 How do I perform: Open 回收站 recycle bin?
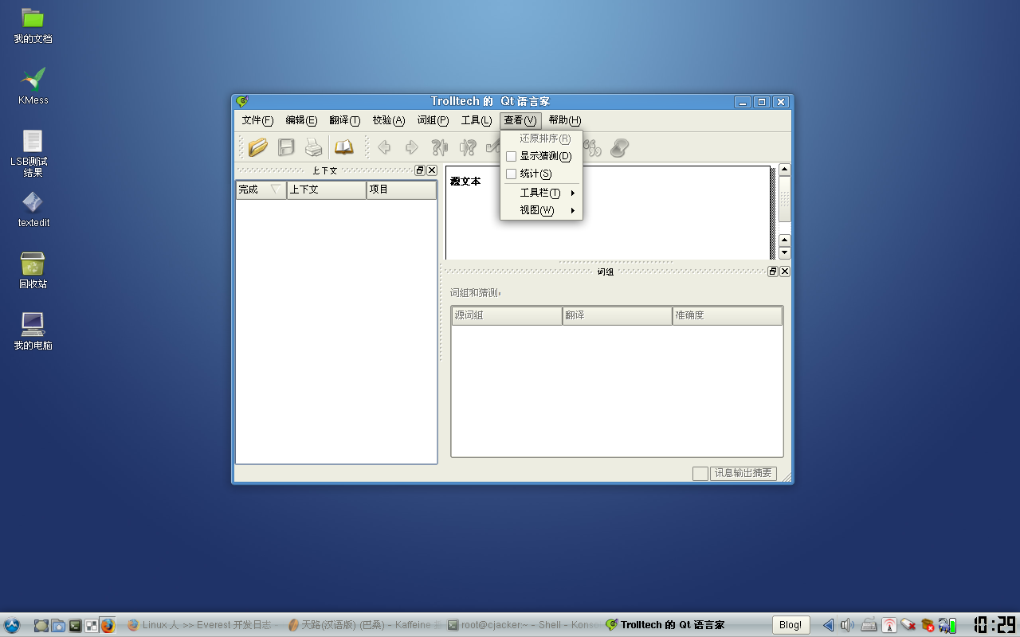pyautogui.click(x=33, y=271)
